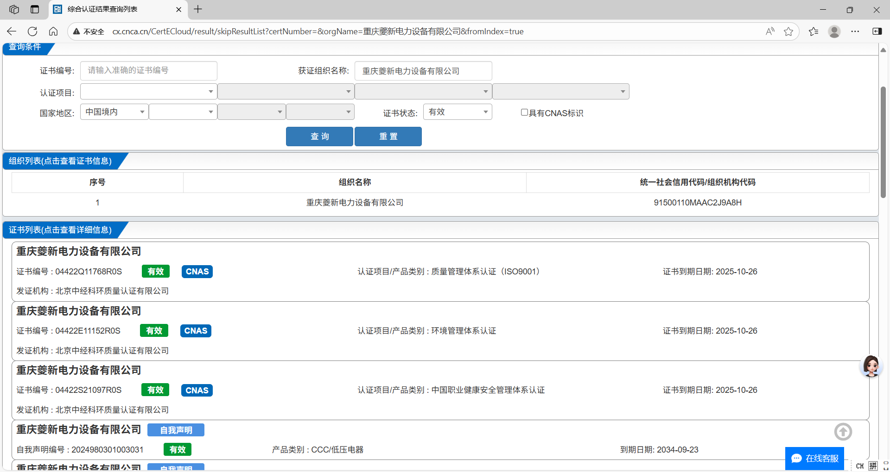Click the user profile avatar icon
Screen dimensions: 890x472
coord(834,31)
